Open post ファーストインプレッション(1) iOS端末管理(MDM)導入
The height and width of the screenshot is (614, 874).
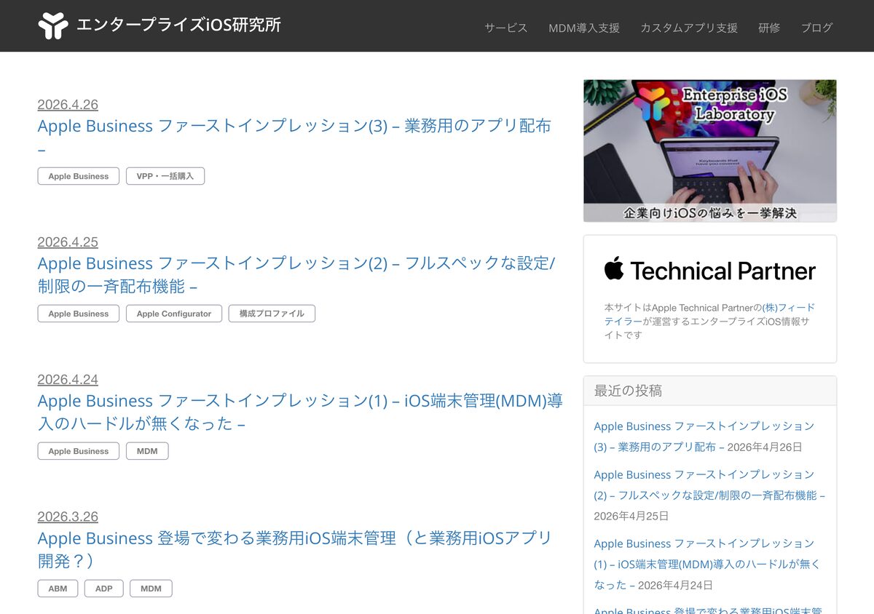[300, 412]
